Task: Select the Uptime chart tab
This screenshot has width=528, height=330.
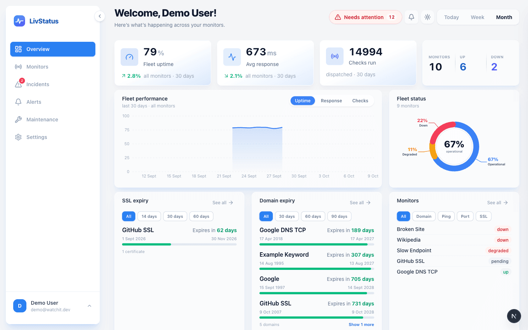Action: point(302,101)
